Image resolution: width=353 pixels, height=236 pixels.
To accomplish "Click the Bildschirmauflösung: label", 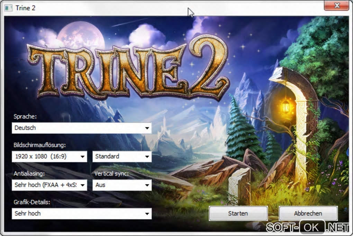I will (39, 145).
